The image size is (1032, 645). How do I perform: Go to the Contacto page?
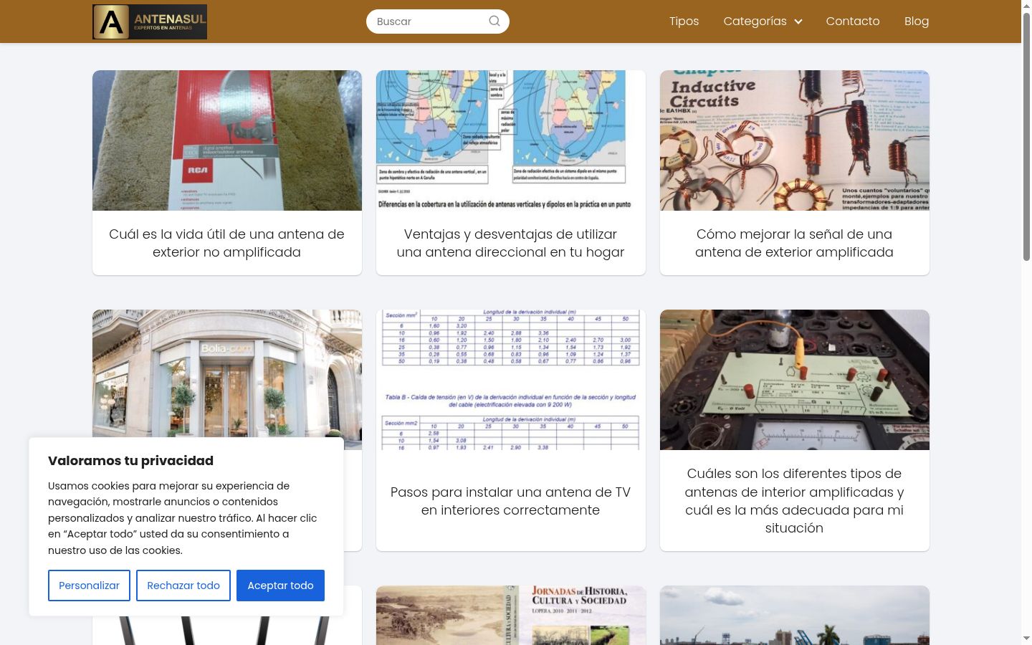point(853,21)
